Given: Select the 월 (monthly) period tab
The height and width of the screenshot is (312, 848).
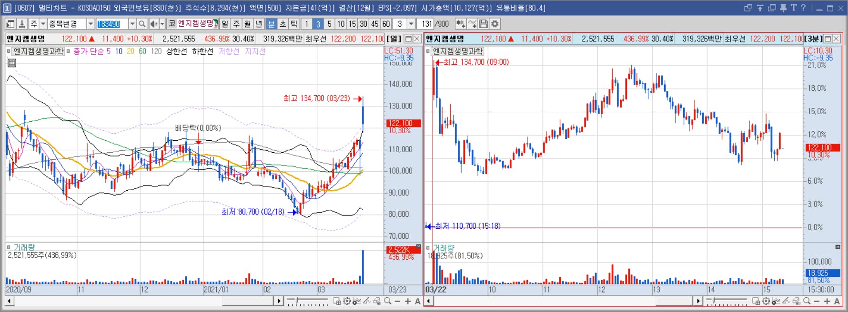Looking at the screenshot, I should [x=248, y=24].
